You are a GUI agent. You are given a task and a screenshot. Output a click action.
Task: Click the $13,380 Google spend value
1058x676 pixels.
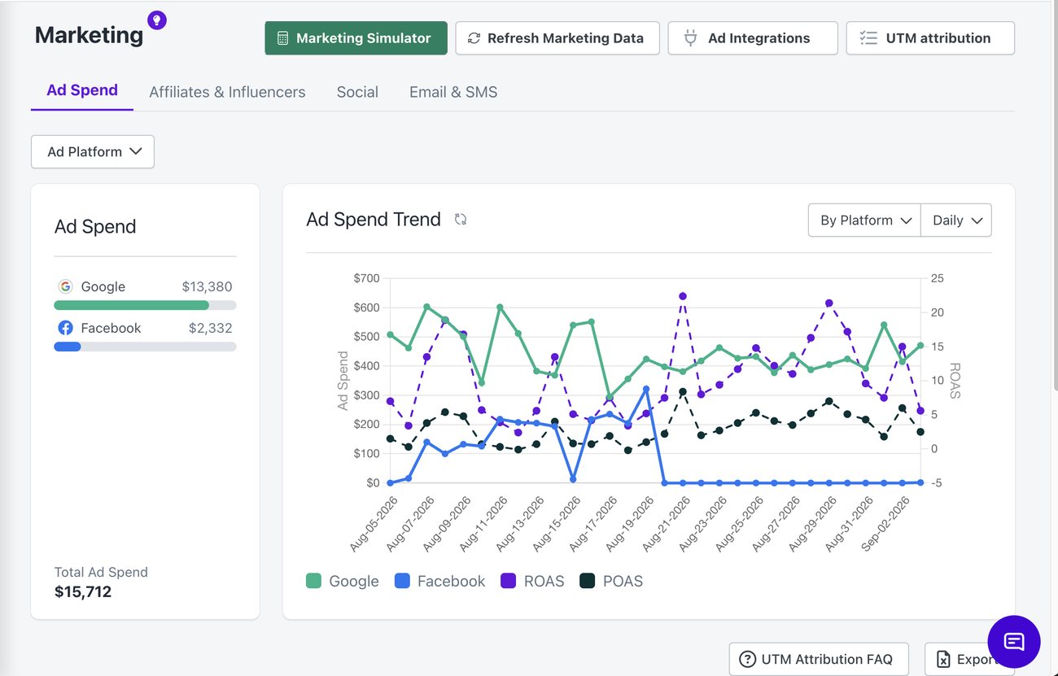coord(207,286)
